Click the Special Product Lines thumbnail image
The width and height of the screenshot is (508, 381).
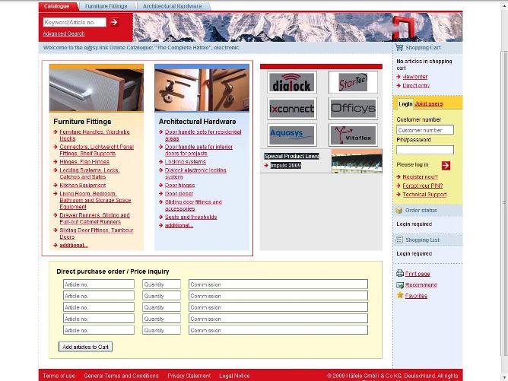357,160
